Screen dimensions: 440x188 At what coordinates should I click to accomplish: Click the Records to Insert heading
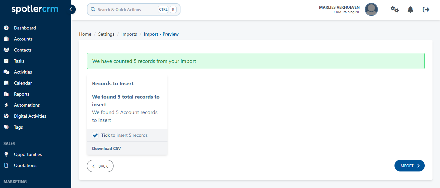[x=113, y=83]
